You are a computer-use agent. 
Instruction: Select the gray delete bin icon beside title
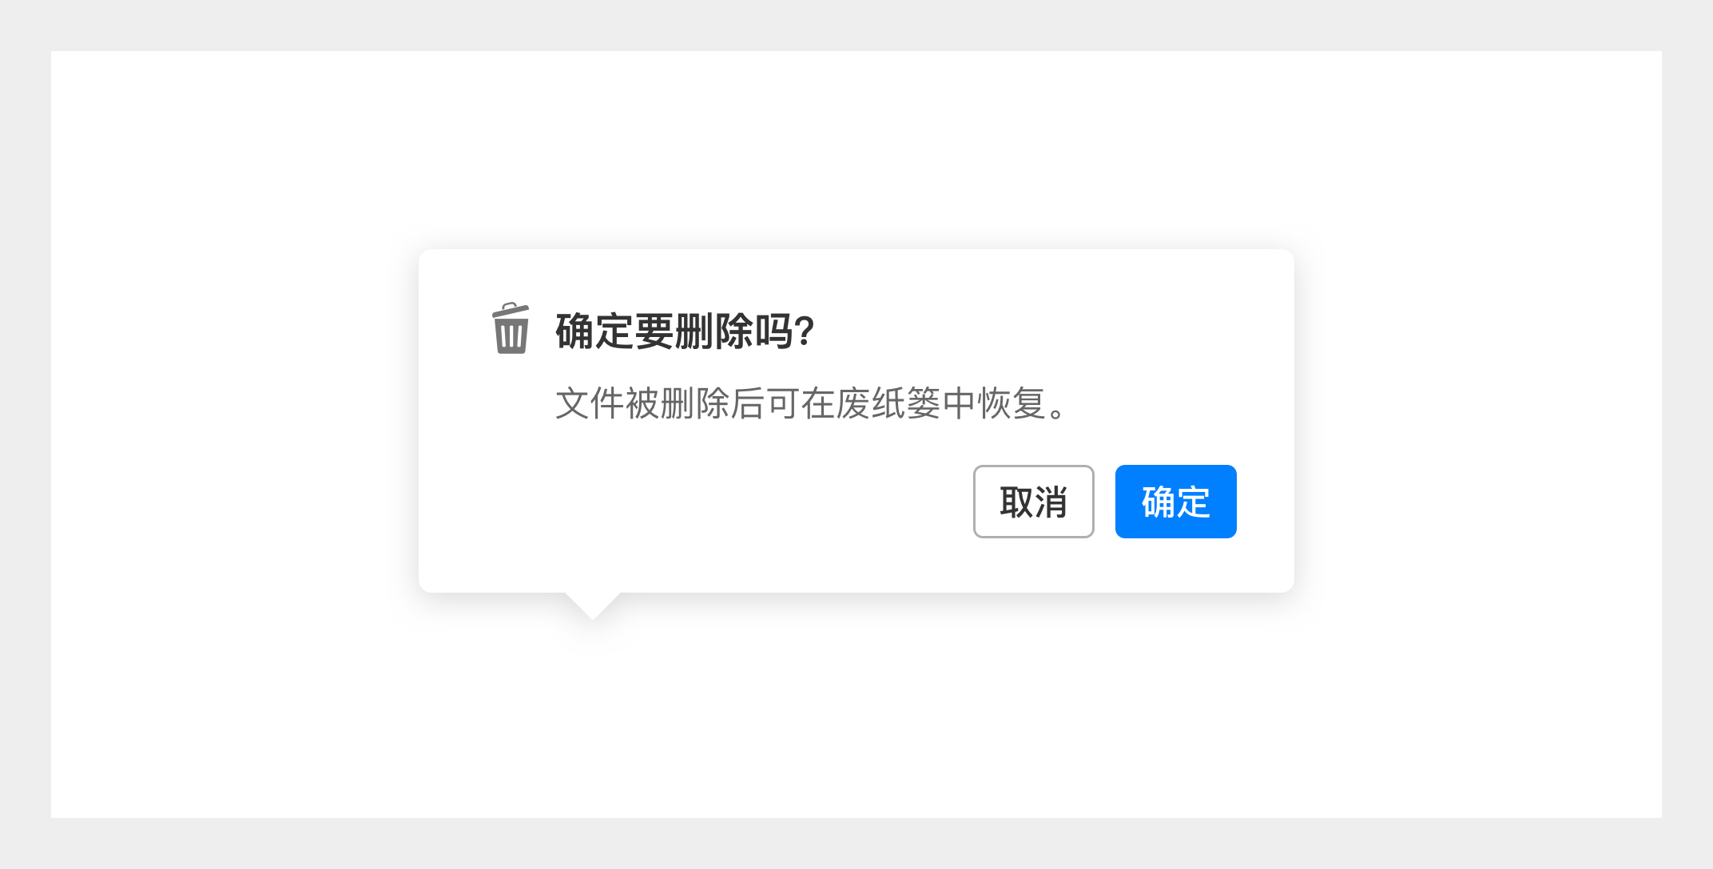coord(511,328)
